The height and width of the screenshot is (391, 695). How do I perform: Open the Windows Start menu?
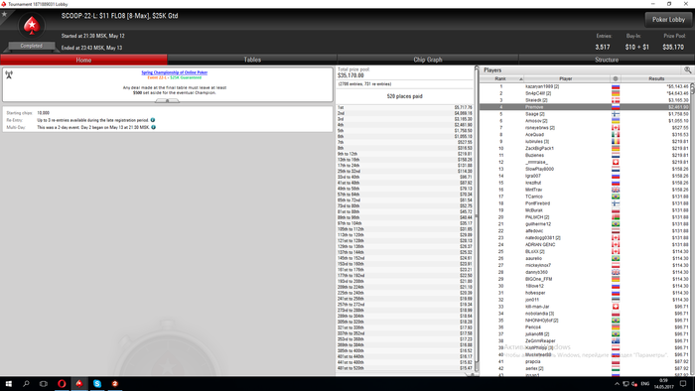point(8,384)
